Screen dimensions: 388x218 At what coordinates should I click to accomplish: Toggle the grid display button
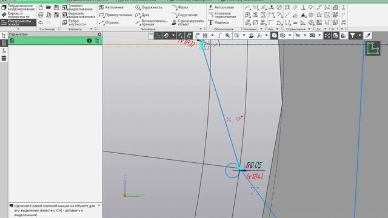click(x=205, y=36)
